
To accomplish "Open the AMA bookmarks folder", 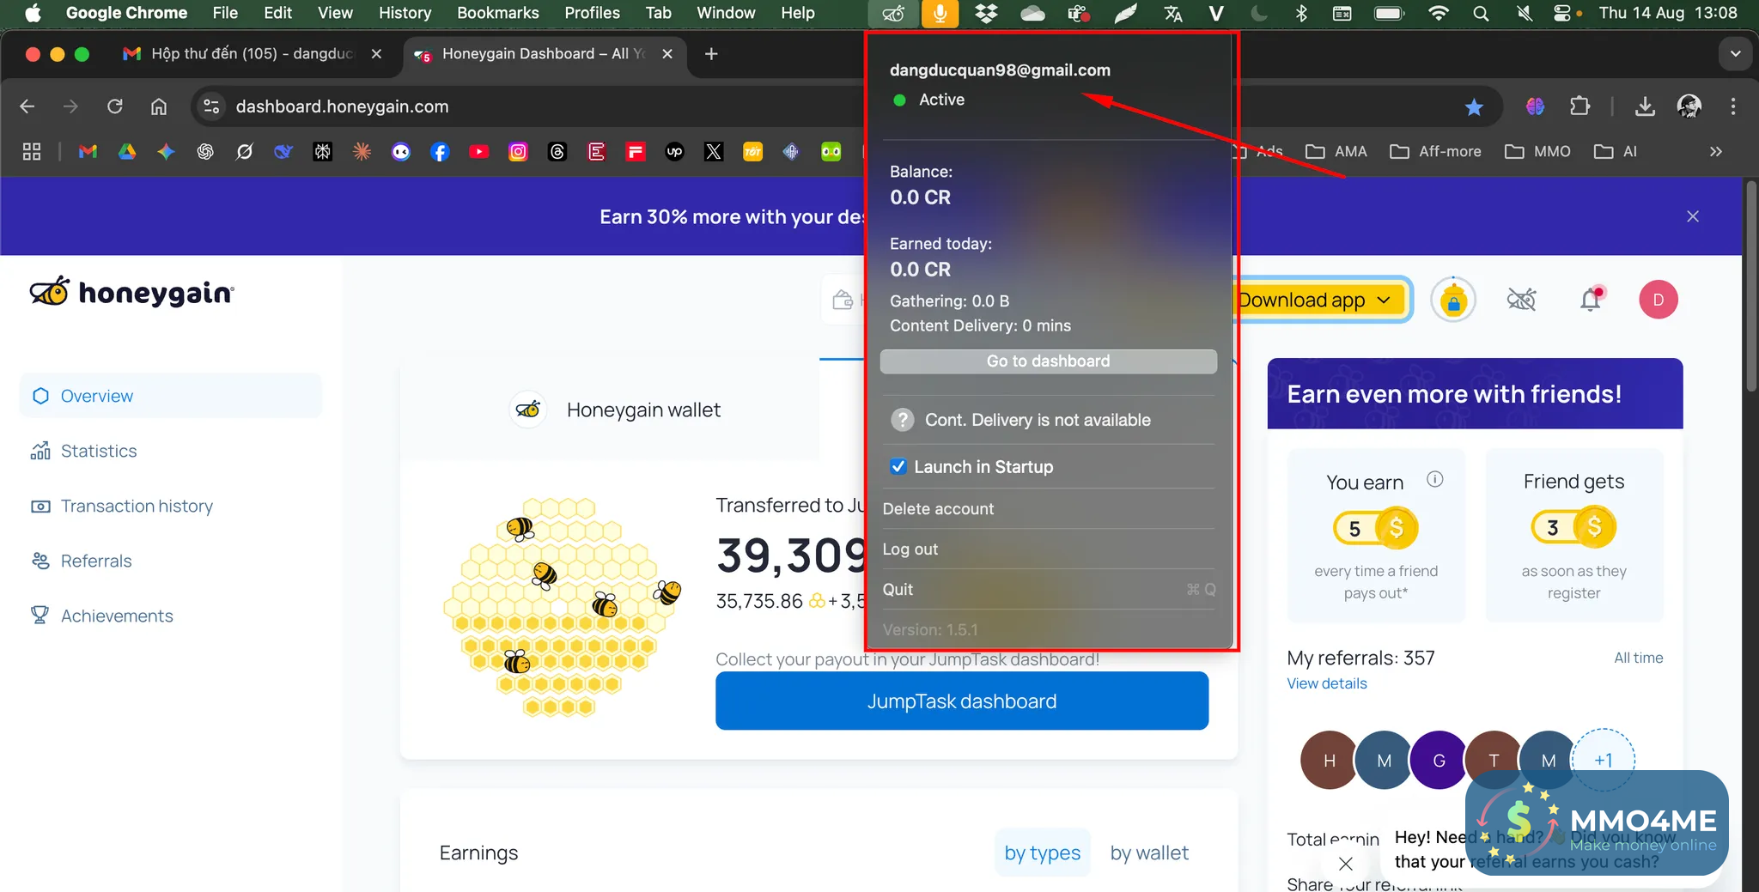I will click(x=1336, y=152).
